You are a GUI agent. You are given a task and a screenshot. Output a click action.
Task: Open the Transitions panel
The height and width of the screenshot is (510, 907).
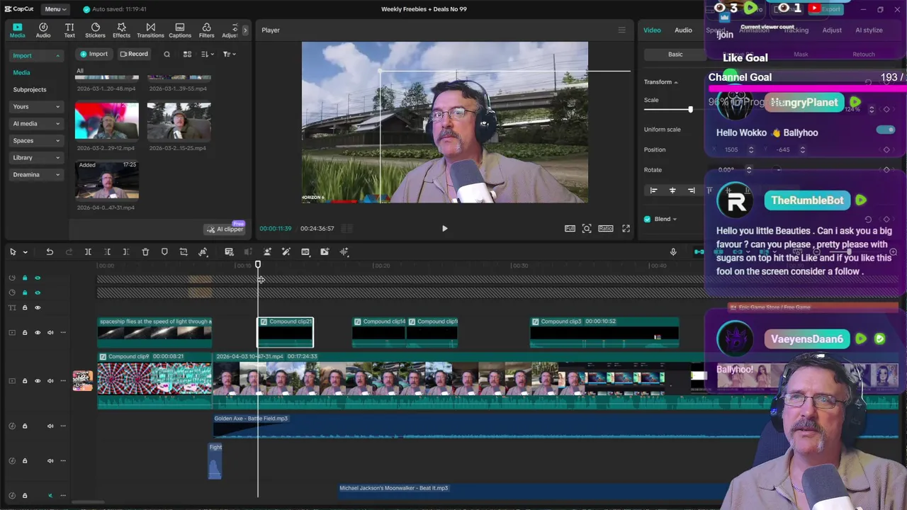(150, 30)
